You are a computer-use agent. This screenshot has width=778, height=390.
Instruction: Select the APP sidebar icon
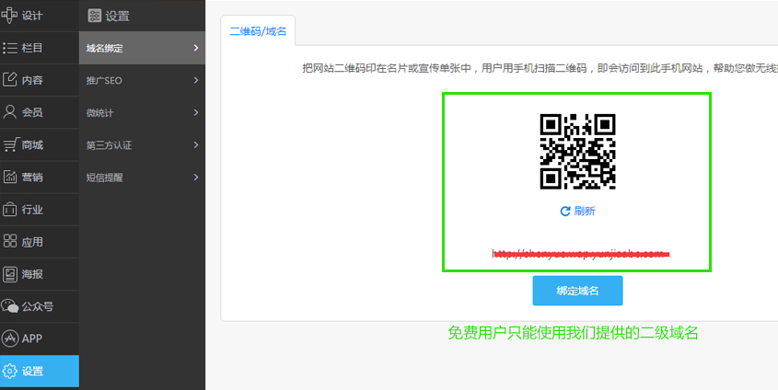[x=10, y=338]
